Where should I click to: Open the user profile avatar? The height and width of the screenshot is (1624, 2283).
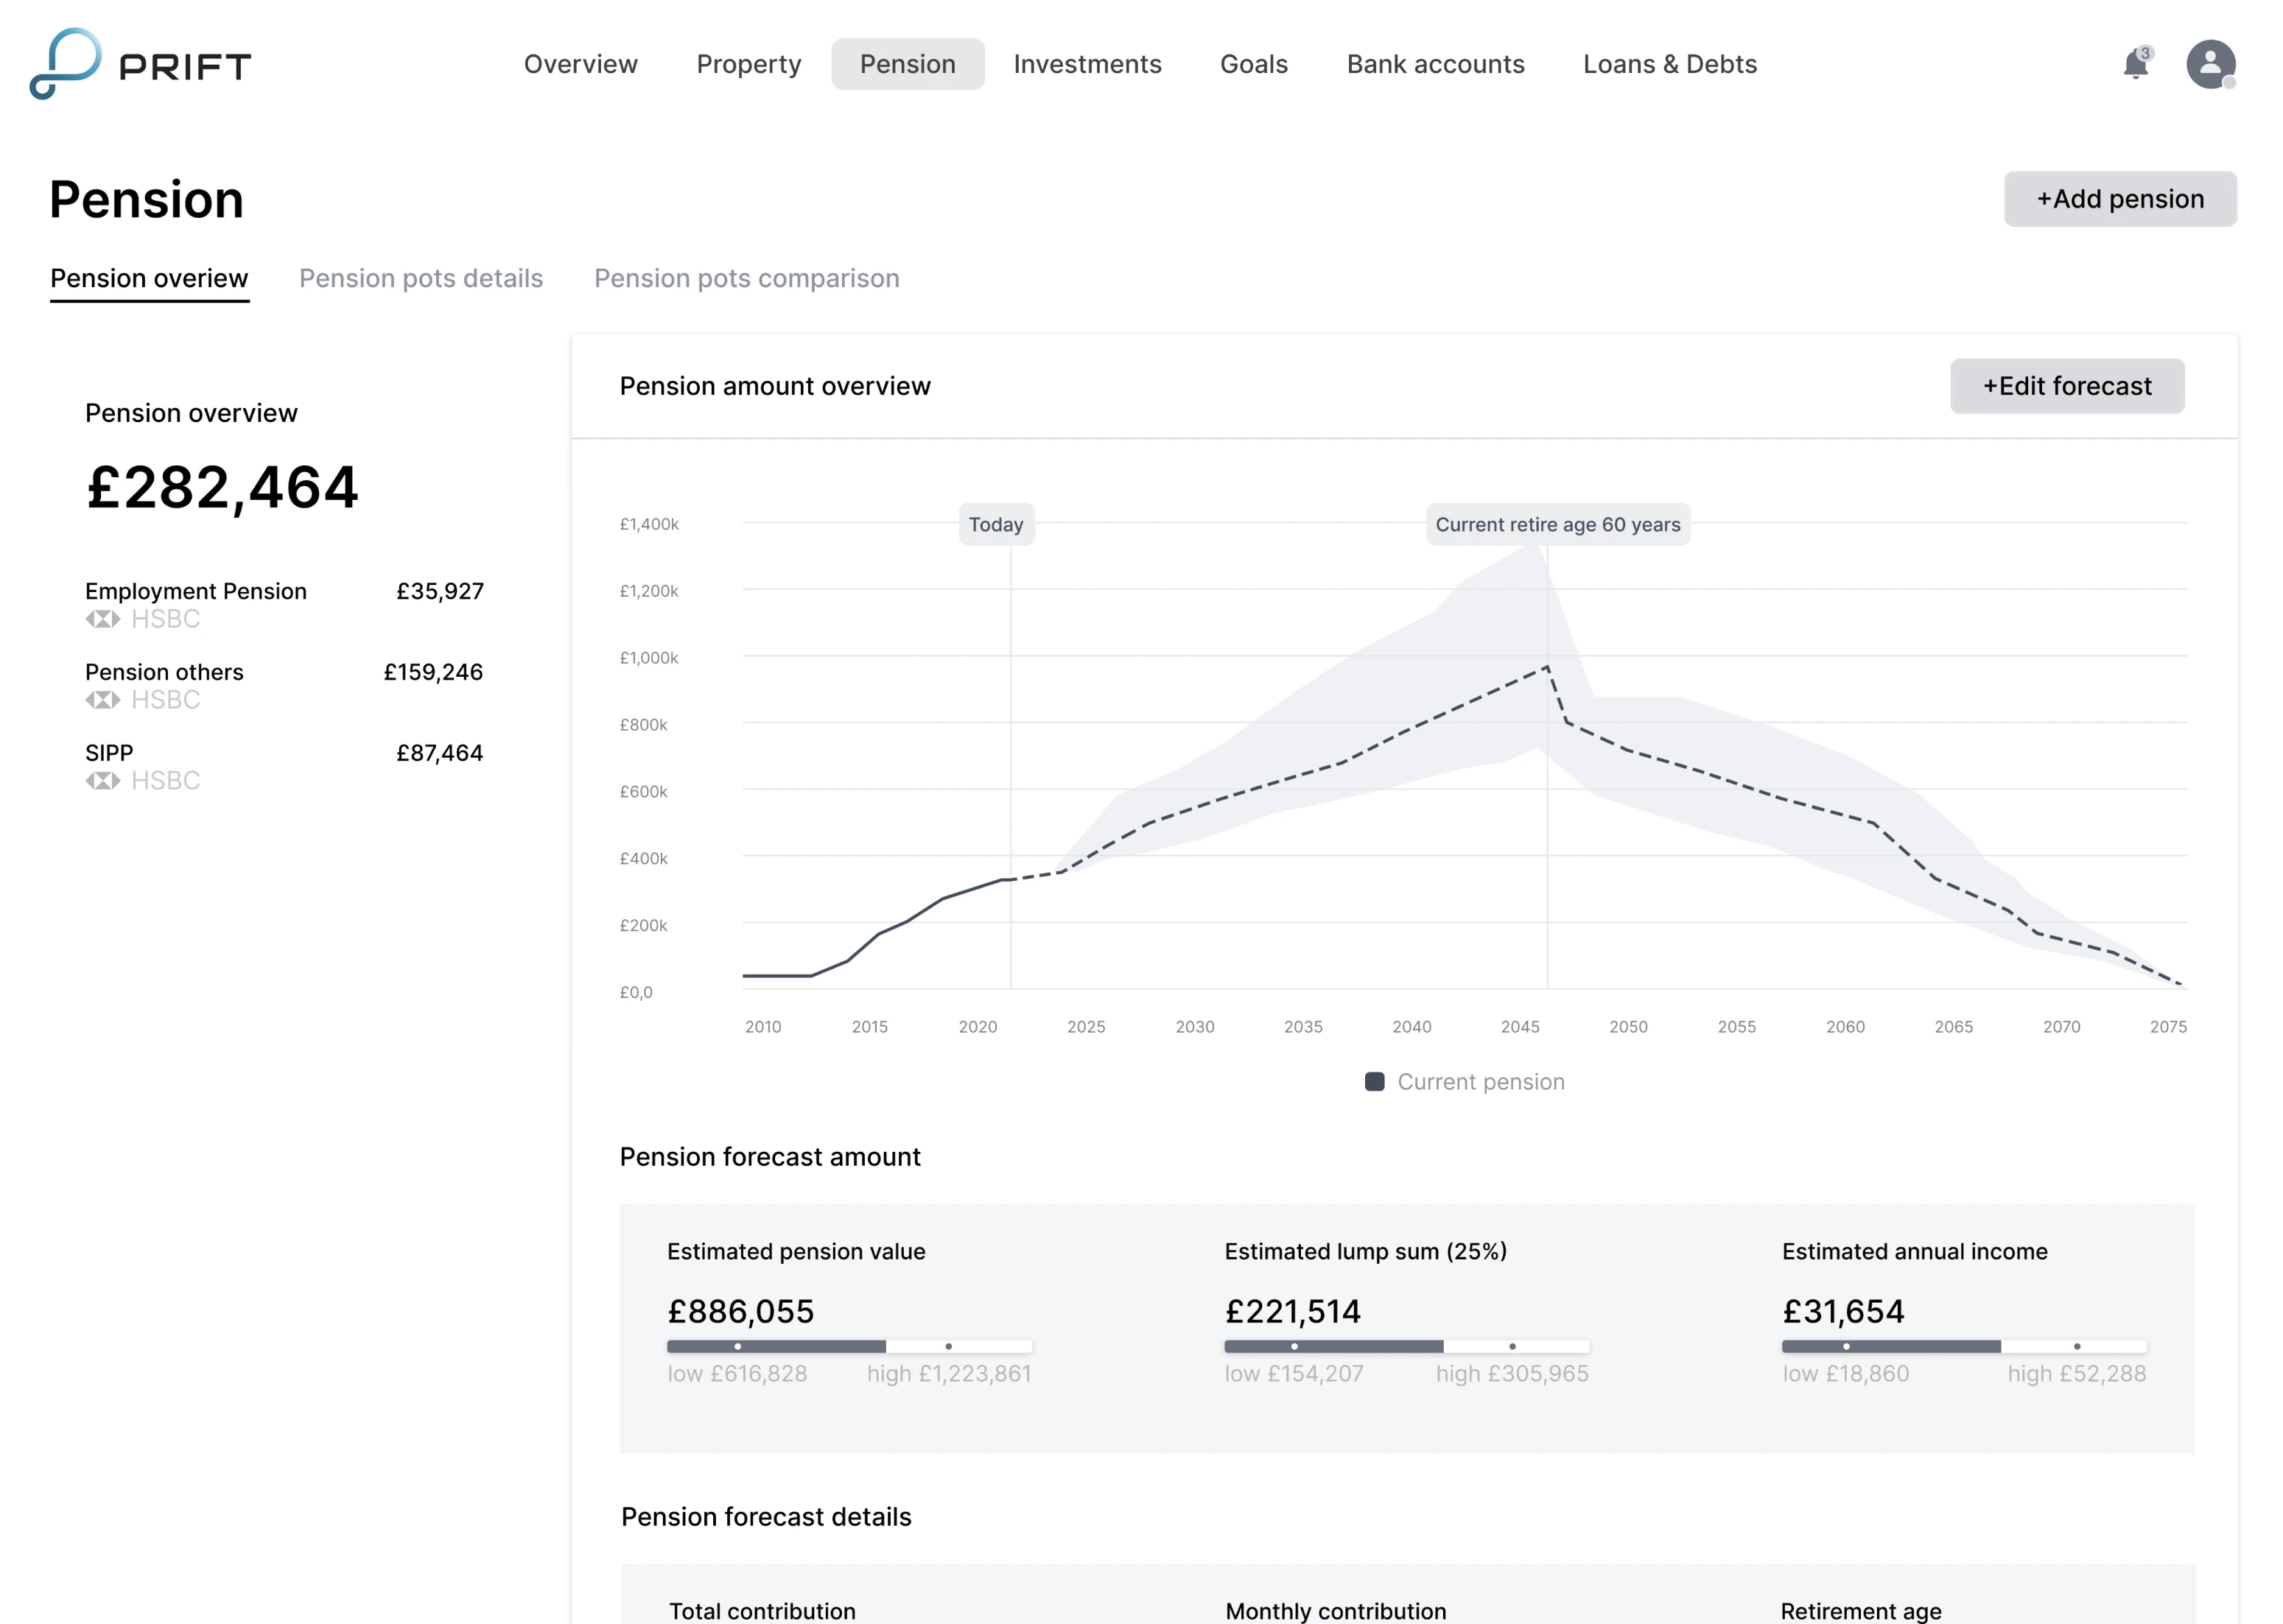[x=2212, y=64]
